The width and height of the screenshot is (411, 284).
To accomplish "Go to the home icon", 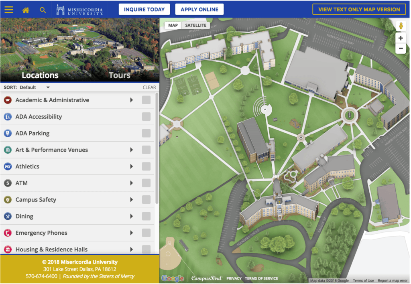I will pyautogui.click(x=26, y=10).
